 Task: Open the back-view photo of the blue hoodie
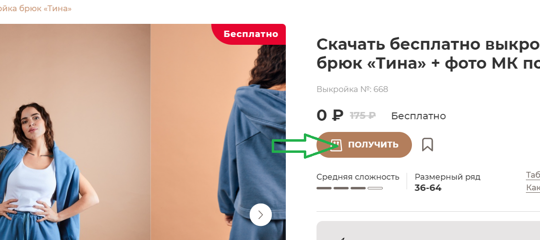pyautogui.click(x=218, y=132)
